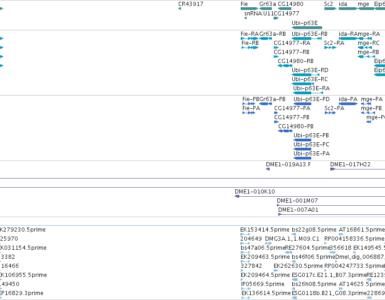Select the Fie gene feature

coord(249,9)
